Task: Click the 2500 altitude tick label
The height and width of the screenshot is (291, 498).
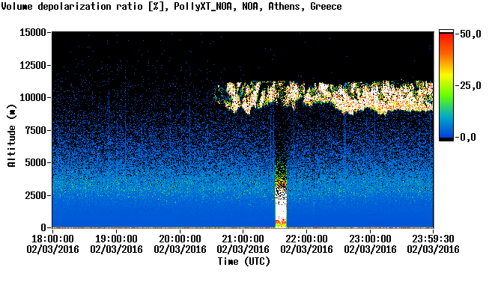Action: point(35,195)
